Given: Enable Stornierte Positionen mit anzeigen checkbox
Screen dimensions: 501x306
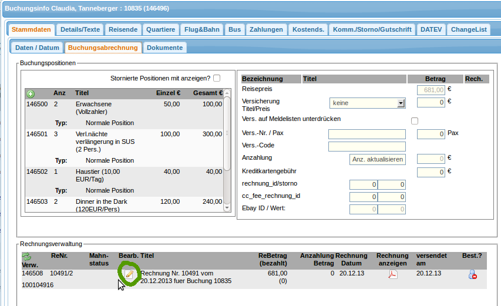Looking at the screenshot, I should [x=217, y=78].
